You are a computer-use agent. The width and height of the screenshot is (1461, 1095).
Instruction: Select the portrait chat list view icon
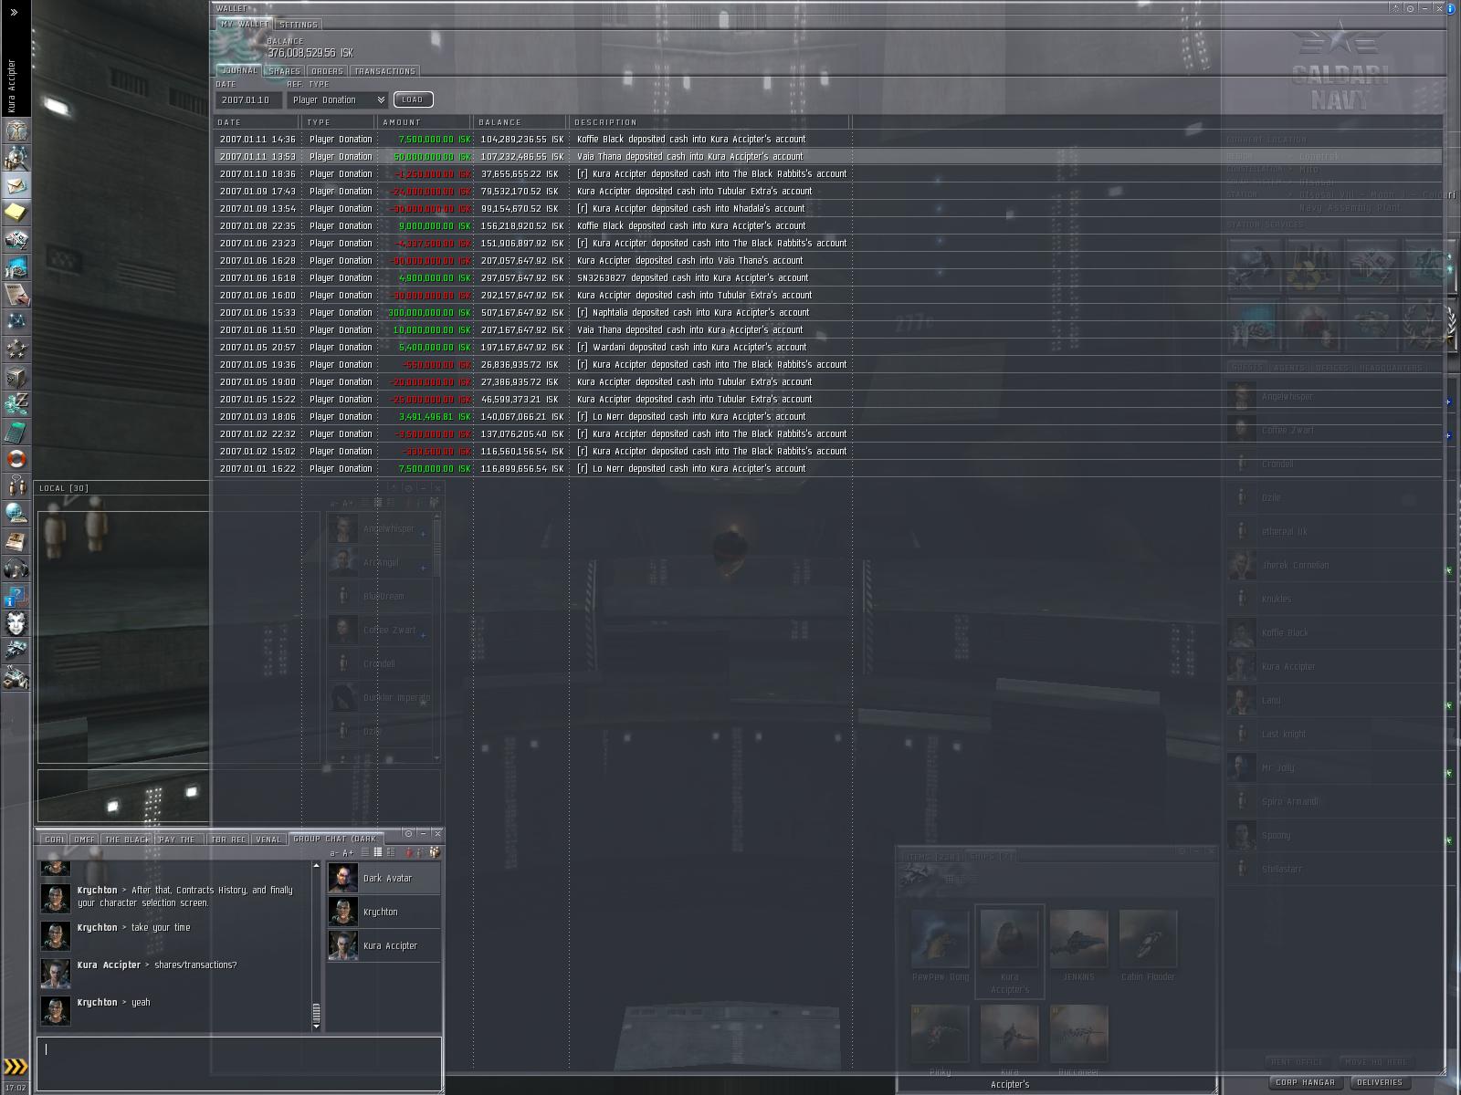(x=377, y=852)
